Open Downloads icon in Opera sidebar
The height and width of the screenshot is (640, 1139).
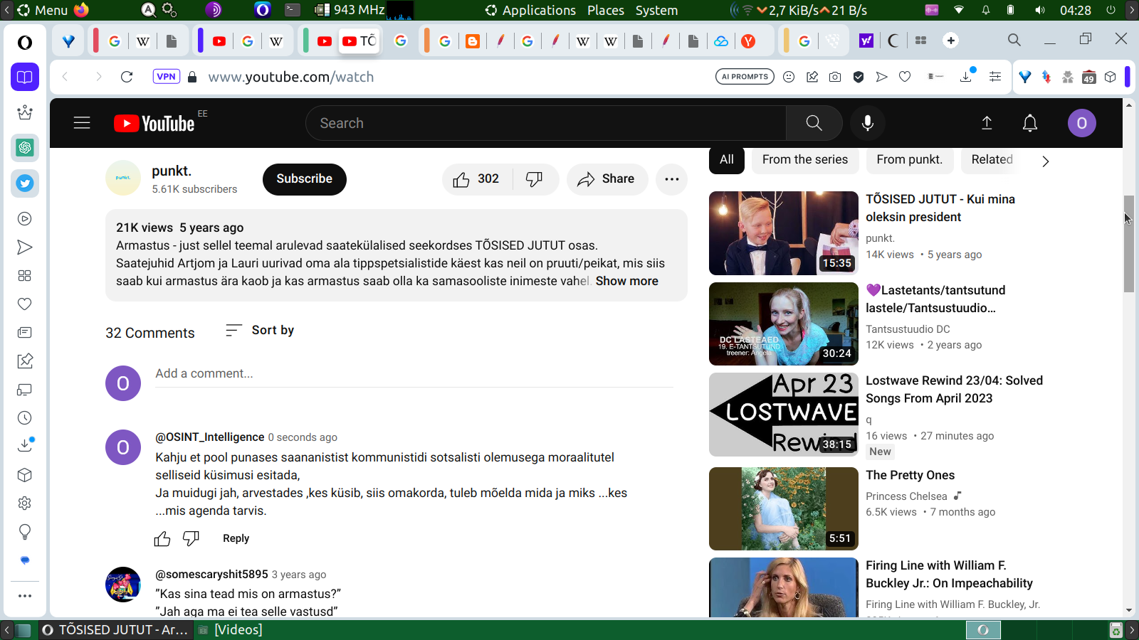tap(25, 445)
